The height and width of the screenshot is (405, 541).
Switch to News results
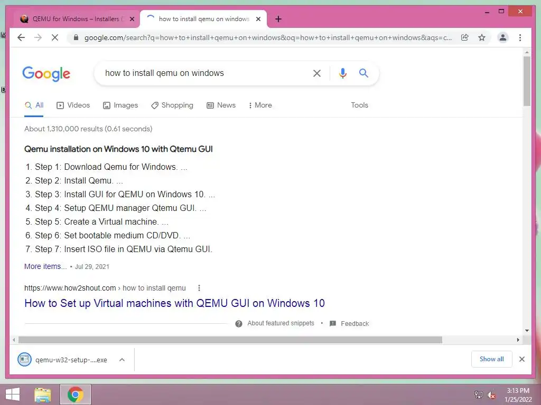[x=221, y=105]
